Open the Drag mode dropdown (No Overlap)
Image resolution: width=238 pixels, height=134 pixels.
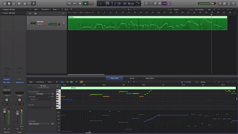click(200, 10)
